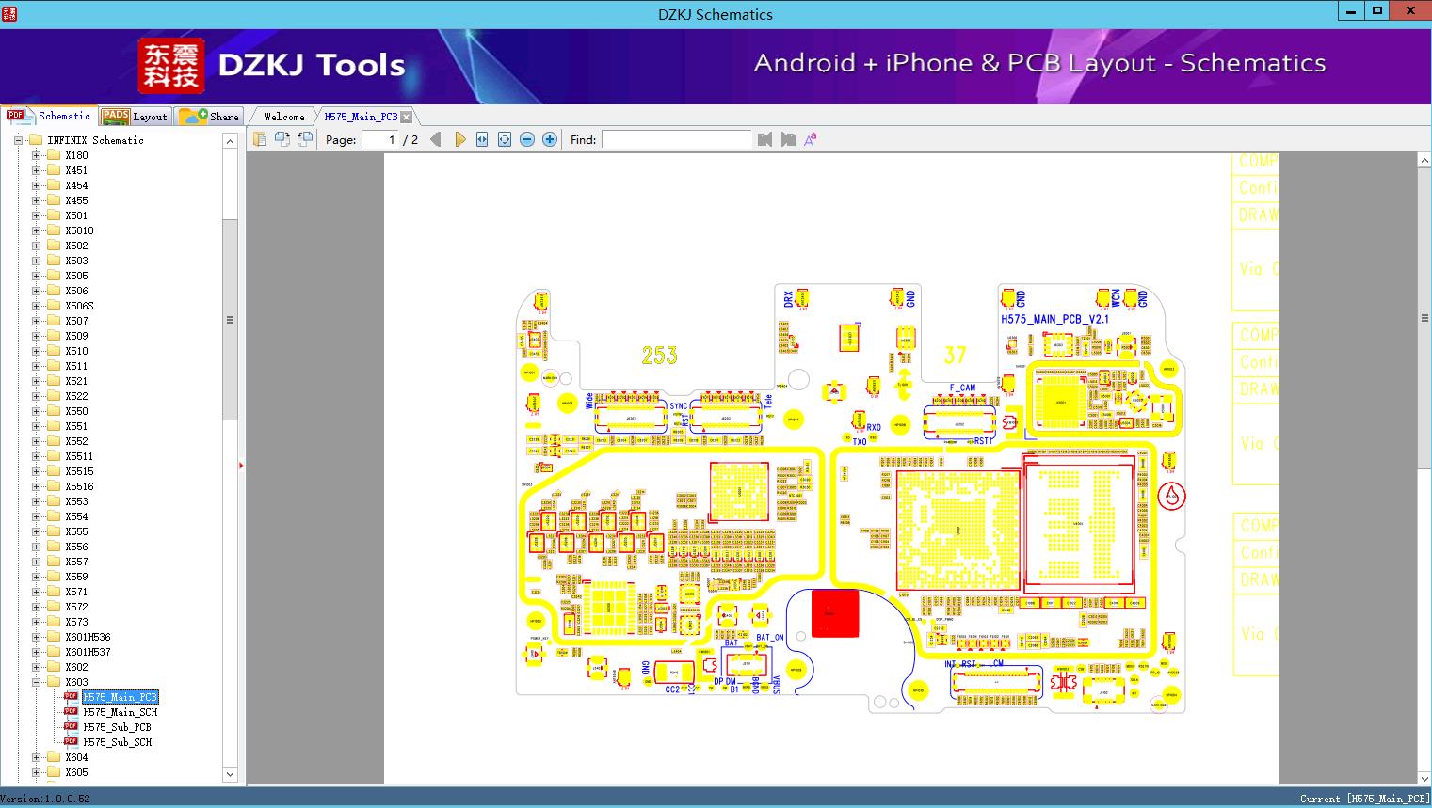Click the DZKJ logo in the banner
1432x808 pixels.
[x=171, y=65]
